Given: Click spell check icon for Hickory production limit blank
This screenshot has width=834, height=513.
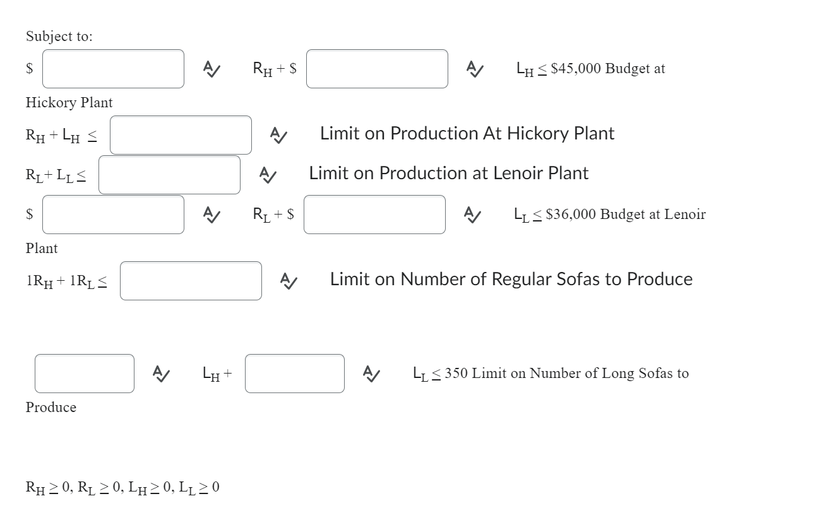Looking at the screenshot, I should tap(278, 134).
